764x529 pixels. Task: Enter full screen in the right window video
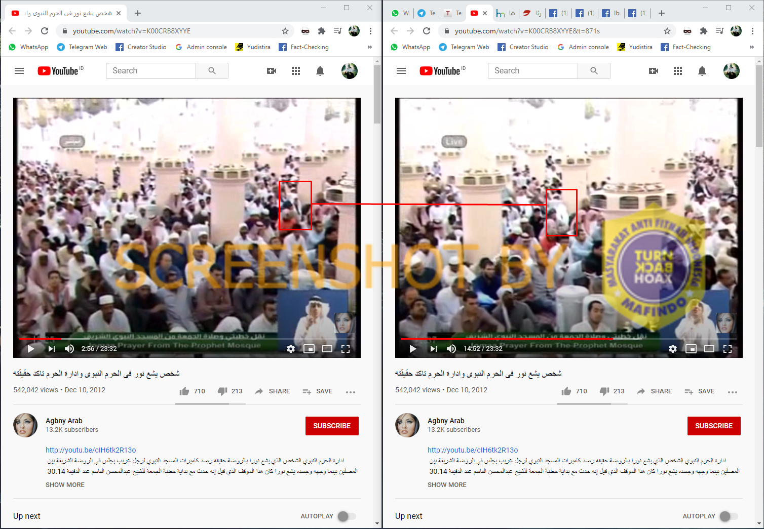728,349
